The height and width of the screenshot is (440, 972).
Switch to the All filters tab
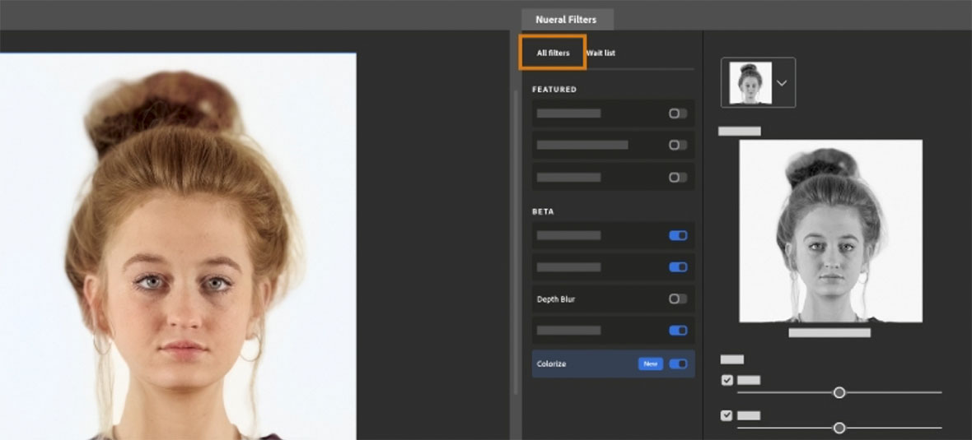553,53
